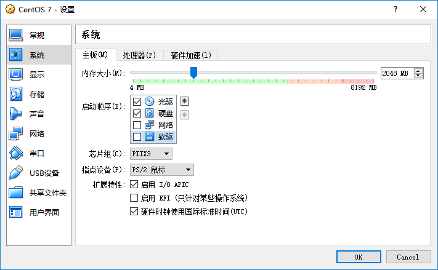
Task: Click the red zone of memory scale
Action: point(357,81)
